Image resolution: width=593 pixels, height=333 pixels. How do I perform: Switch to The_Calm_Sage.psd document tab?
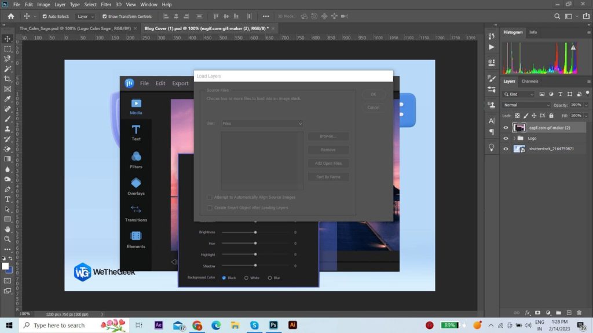(75, 28)
